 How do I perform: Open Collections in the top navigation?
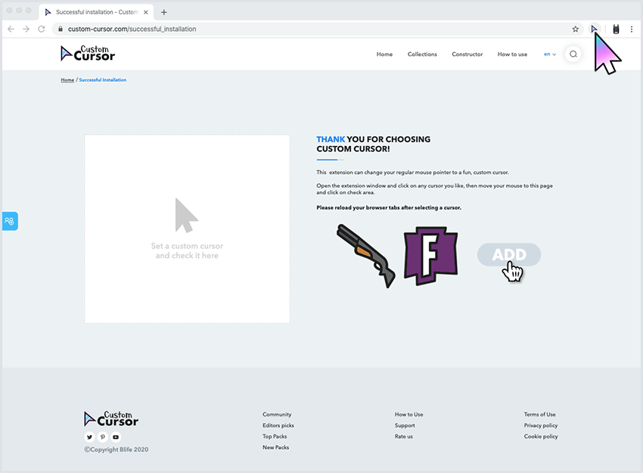[x=422, y=54]
